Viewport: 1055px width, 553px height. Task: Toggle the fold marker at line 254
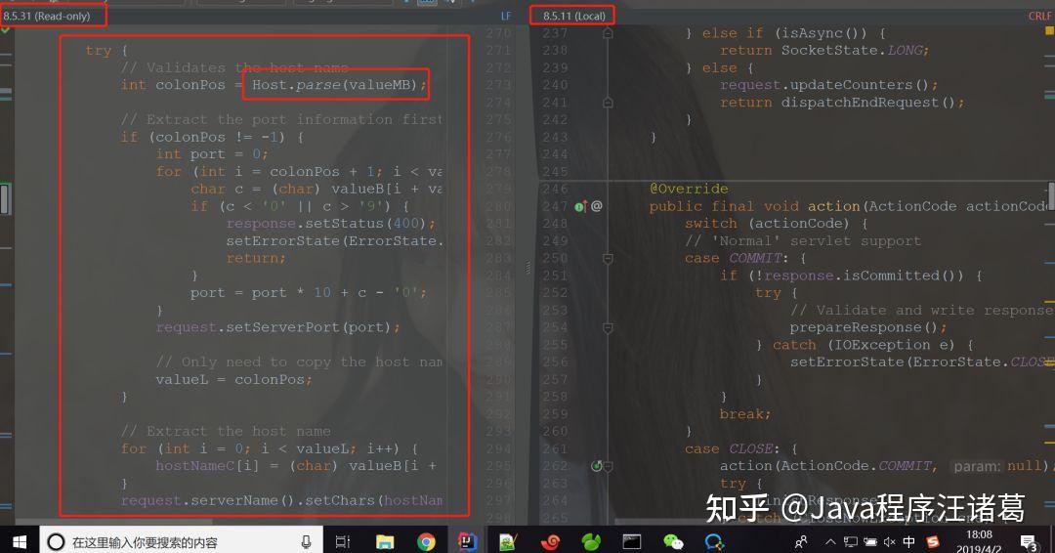608,327
